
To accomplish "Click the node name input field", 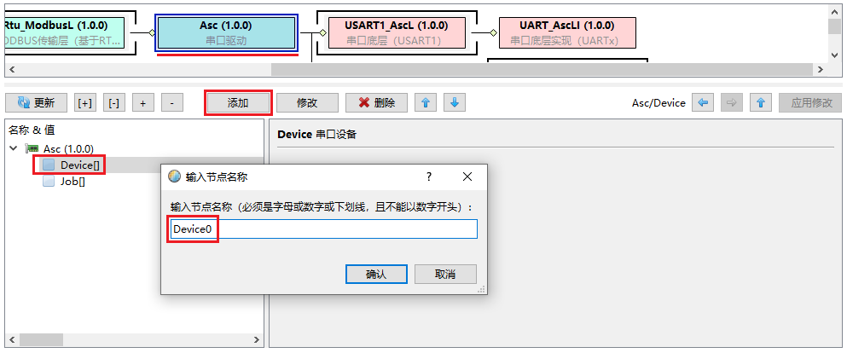I will pos(322,229).
